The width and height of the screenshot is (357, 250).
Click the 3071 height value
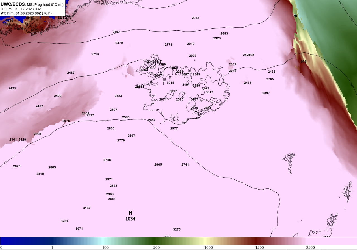point(79,229)
